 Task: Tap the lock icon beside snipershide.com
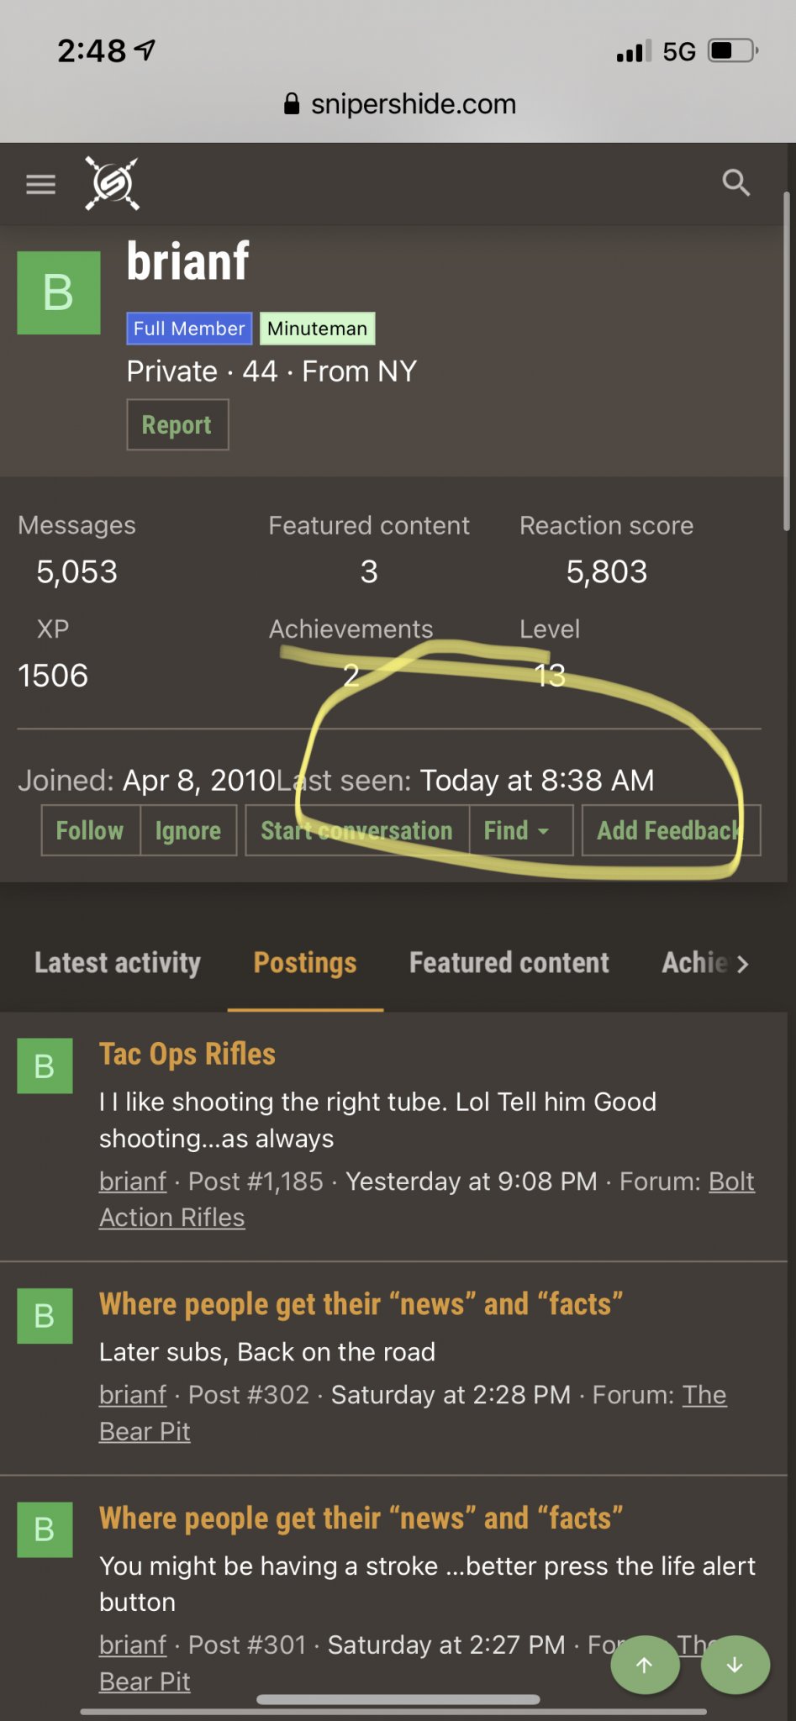point(292,104)
